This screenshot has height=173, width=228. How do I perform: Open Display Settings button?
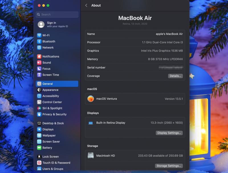coord(169,133)
